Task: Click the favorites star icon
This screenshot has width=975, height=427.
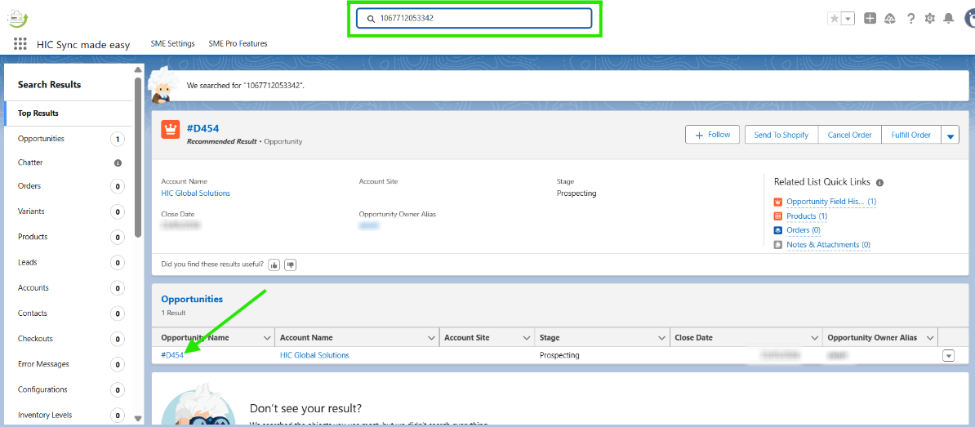Action: click(835, 19)
